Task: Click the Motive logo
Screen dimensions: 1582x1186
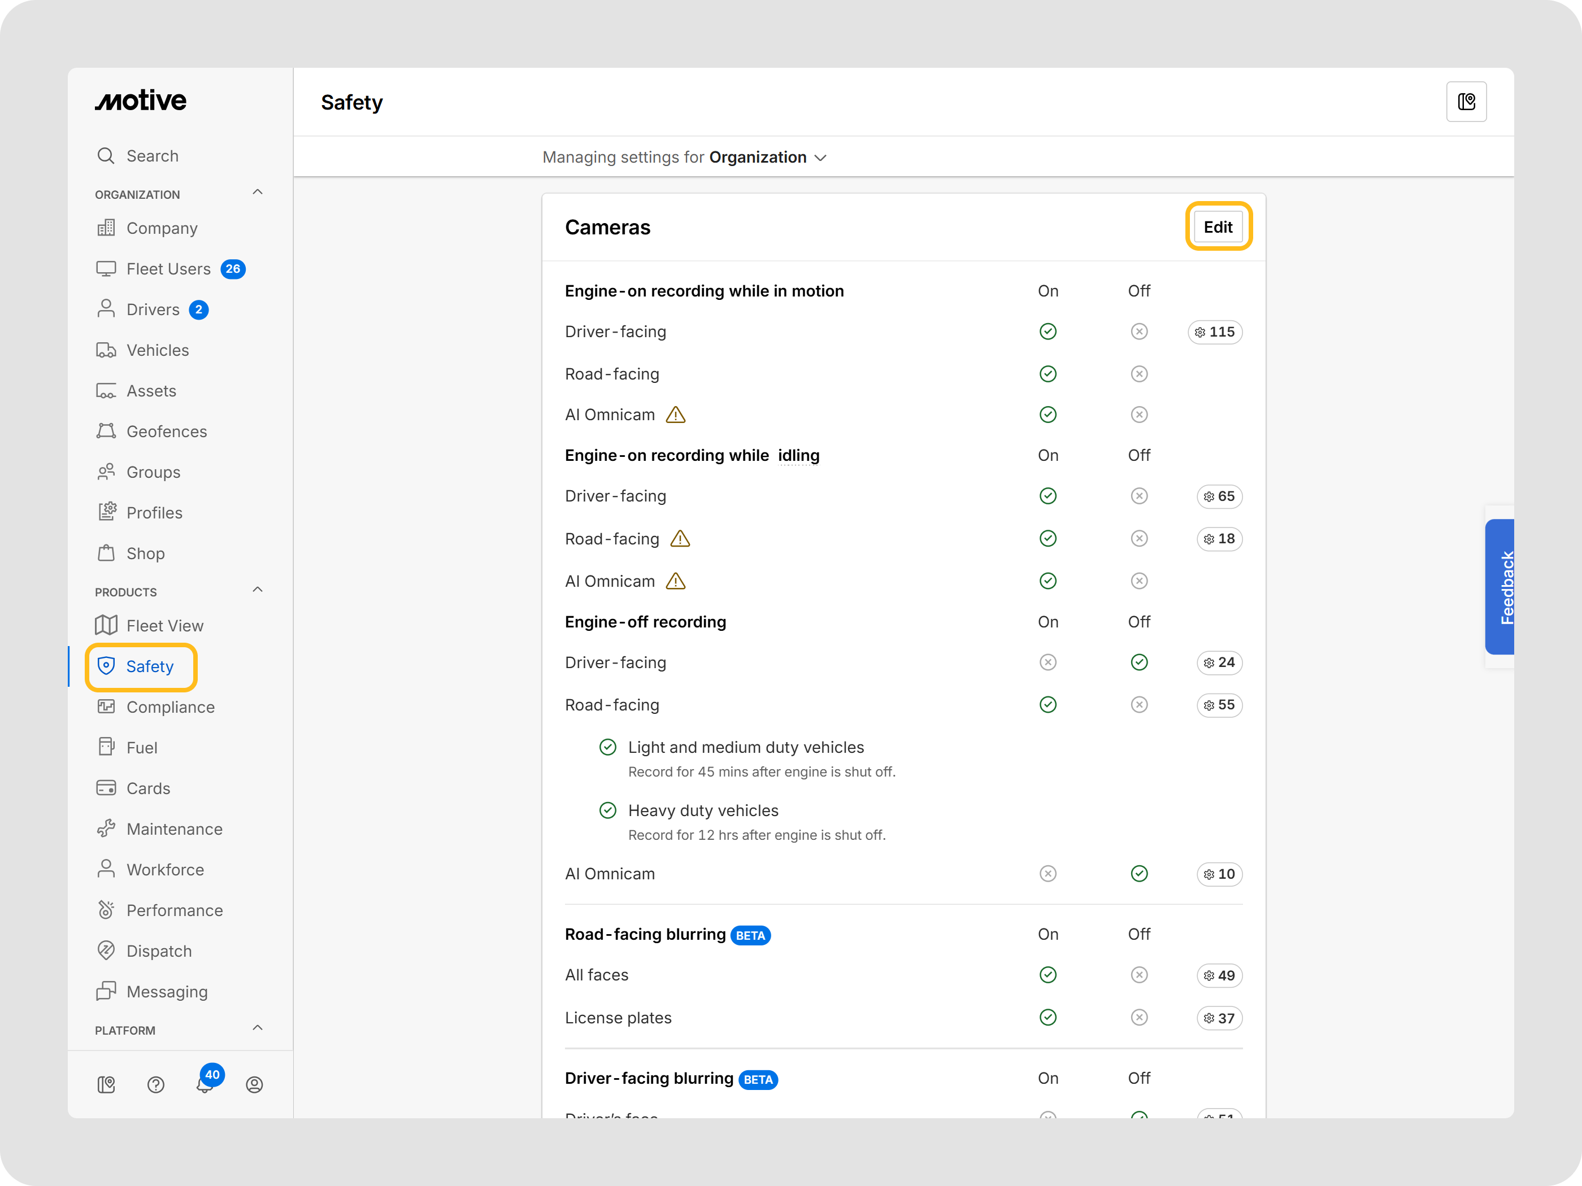Action: pos(141,101)
